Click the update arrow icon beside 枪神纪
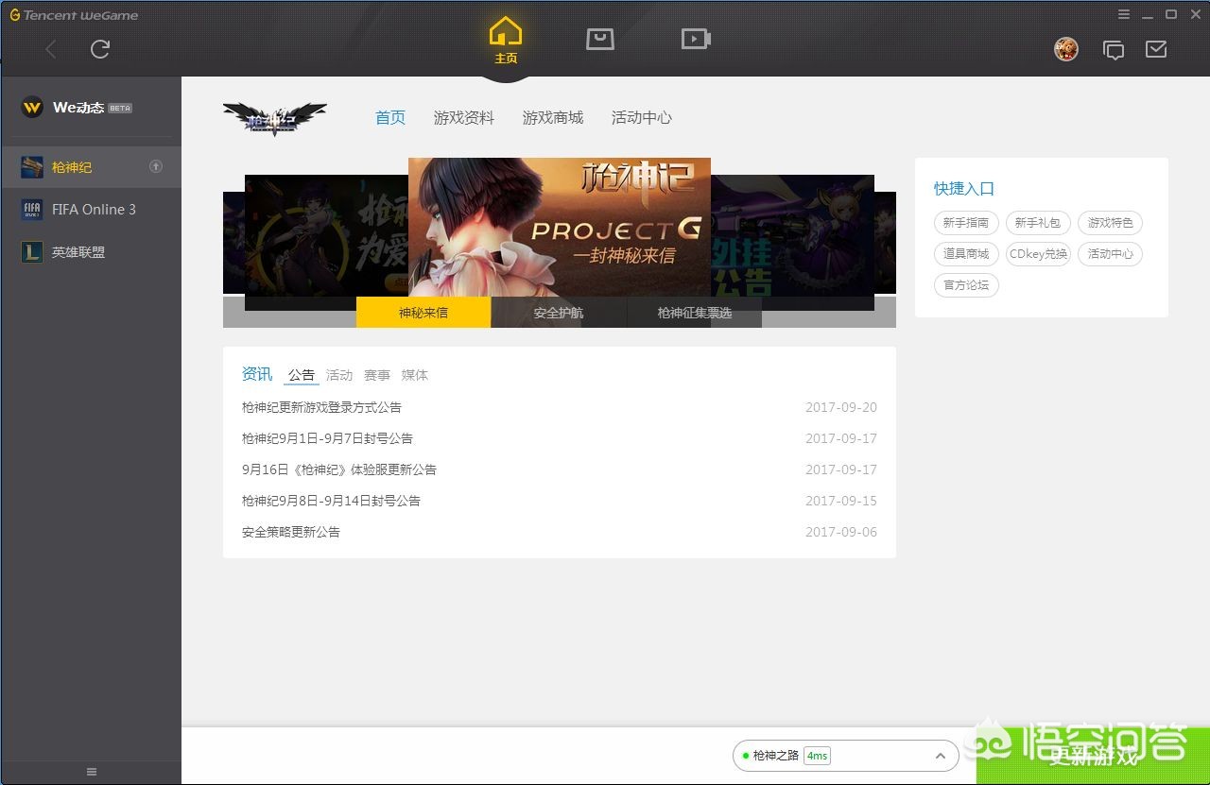1210x785 pixels. pos(156,167)
